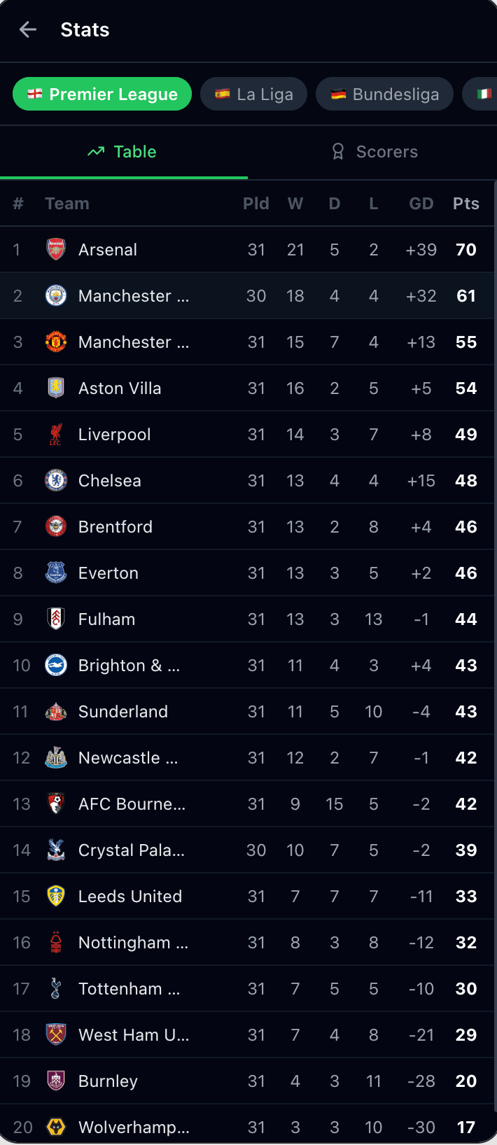This screenshot has width=497, height=1145.
Task: Click the GD column header
Action: (421, 204)
